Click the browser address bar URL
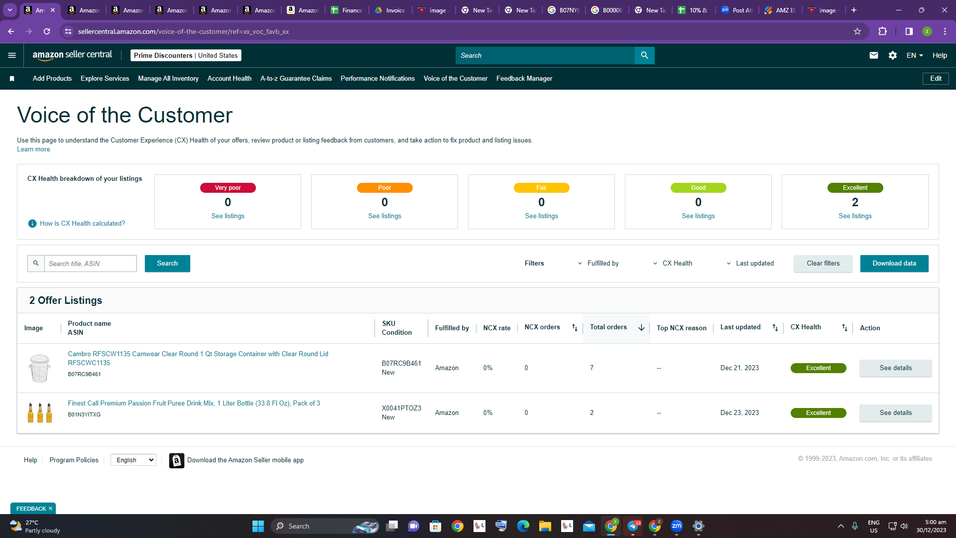The height and width of the screenshot is (538, 956). (184, 31)
